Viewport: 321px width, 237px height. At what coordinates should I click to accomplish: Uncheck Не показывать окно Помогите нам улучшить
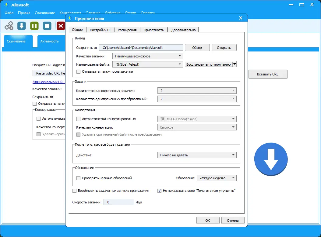[x=159, y=191]
